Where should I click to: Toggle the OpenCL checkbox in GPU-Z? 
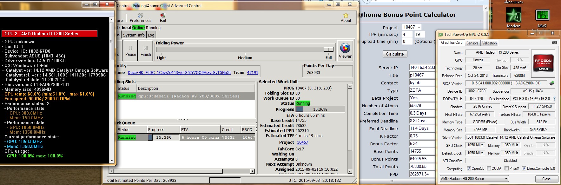(469, 168)
